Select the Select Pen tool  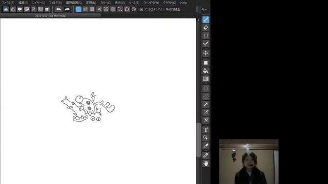tap(206, 112)
